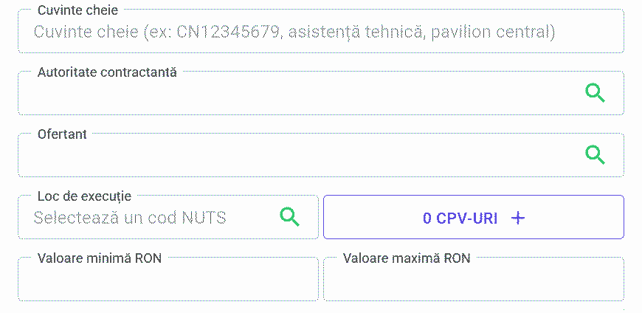The width and height of the screenshot is (642, 313).
Task: Click the "Valoare maximă RON" label
Action: point(407,258)
